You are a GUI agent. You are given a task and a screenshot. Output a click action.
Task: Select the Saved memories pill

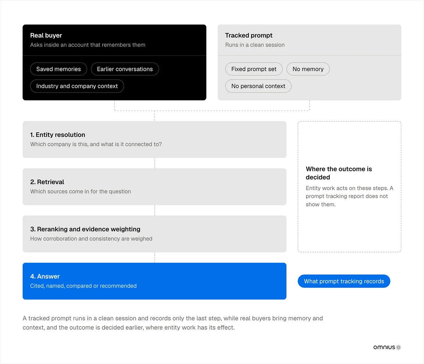(59, 69)
